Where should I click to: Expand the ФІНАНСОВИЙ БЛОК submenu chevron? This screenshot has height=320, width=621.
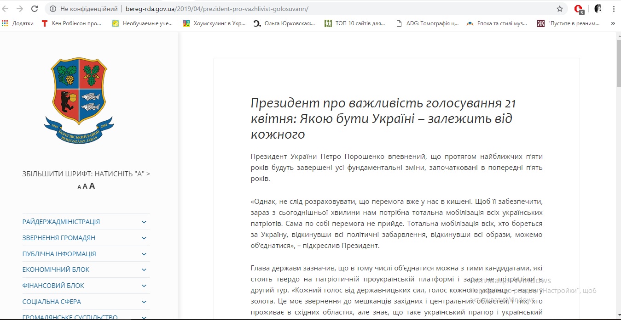pyautogui.click(x=144, y=286)
